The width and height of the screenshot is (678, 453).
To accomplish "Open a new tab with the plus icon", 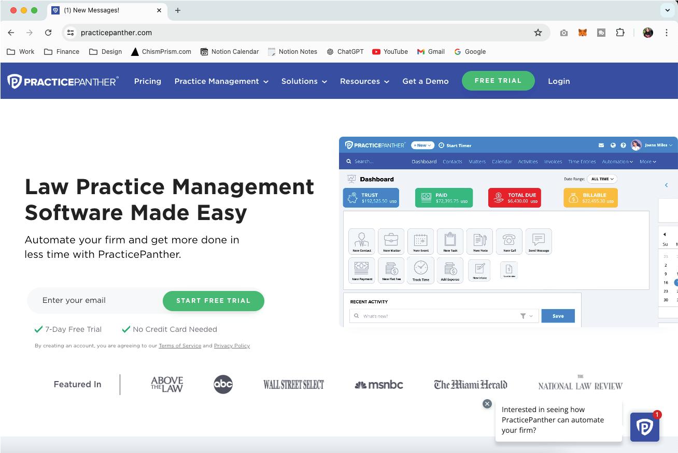I will click(178, 10).
